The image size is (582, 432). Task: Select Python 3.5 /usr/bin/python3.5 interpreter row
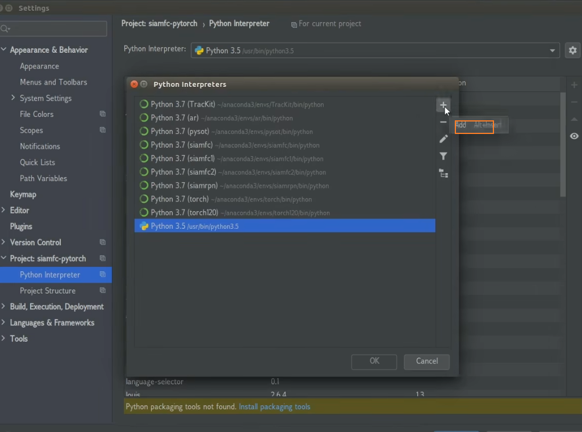284,225
